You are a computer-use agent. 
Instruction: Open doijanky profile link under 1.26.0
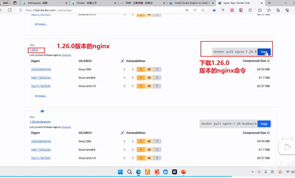click(66, 55)
